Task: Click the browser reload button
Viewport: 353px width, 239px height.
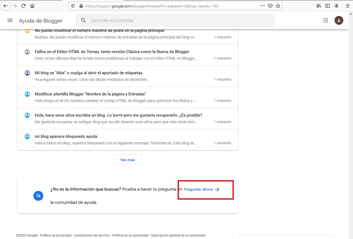Action: pos(23,6)
